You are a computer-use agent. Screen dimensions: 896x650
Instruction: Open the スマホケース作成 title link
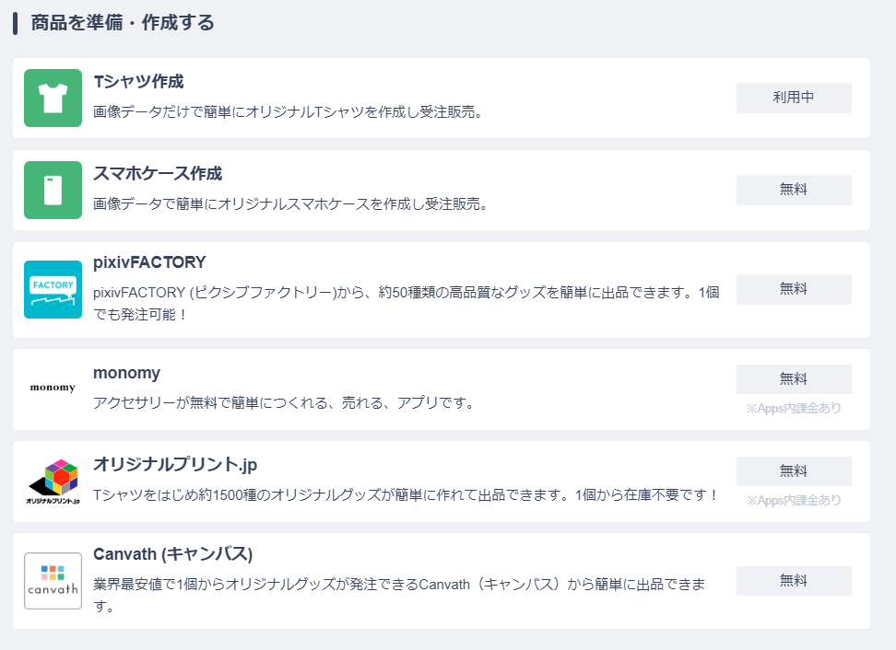(158, 173)
